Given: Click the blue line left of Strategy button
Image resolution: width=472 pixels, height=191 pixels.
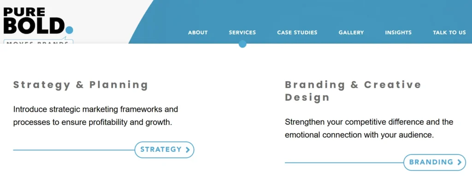Looking at the screenshot, I should pos(74,150).
